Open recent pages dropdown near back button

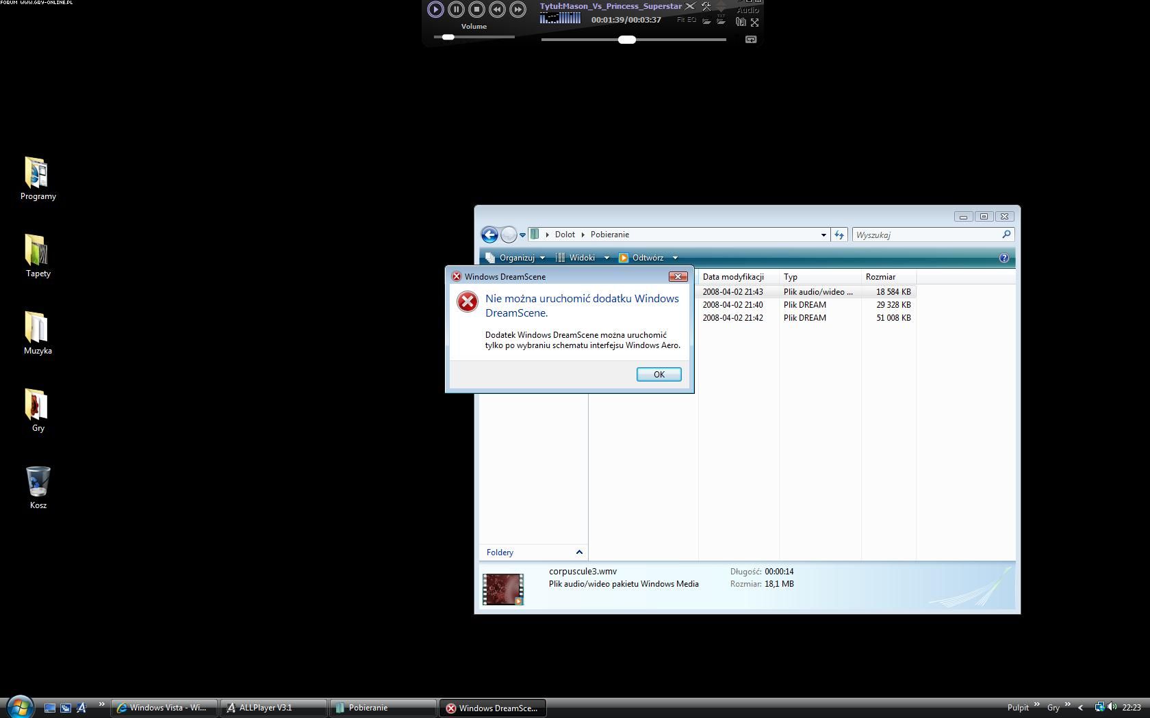(x=522, y=235)
